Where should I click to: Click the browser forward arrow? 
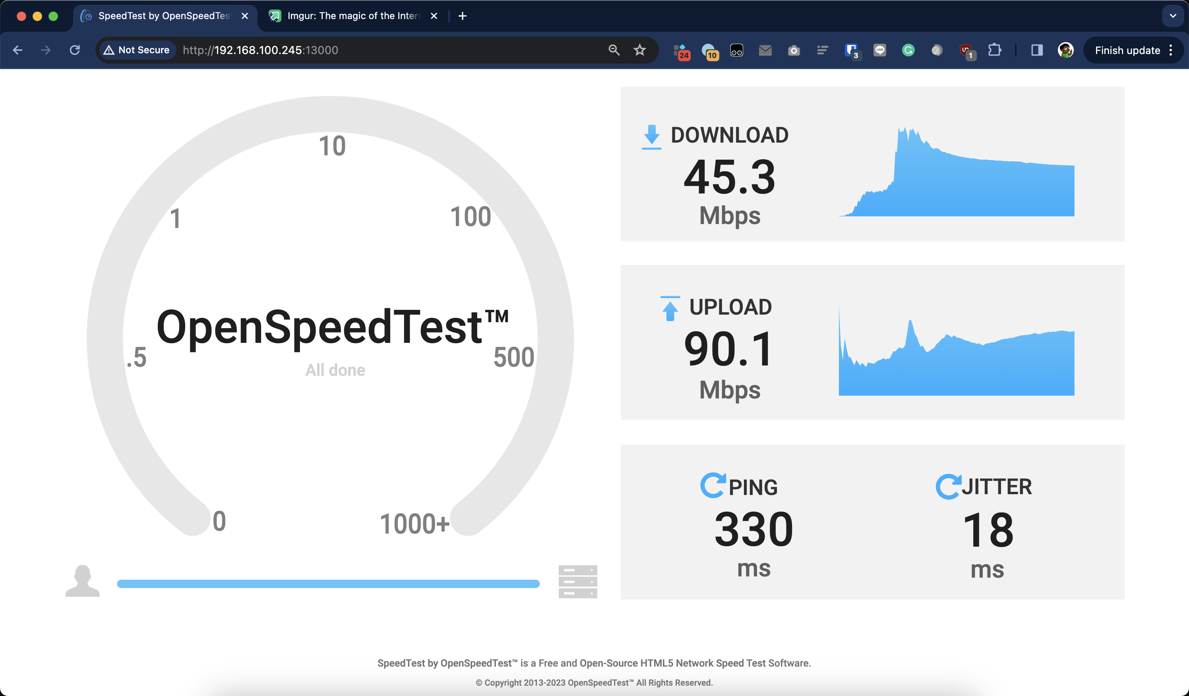click(46, 50)
